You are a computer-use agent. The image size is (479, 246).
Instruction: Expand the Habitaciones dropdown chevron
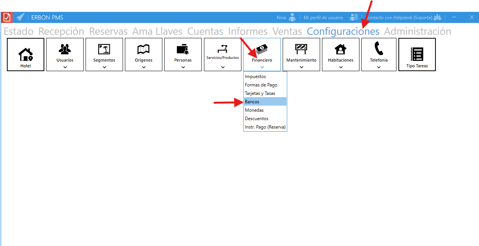[x=341, y=67]
